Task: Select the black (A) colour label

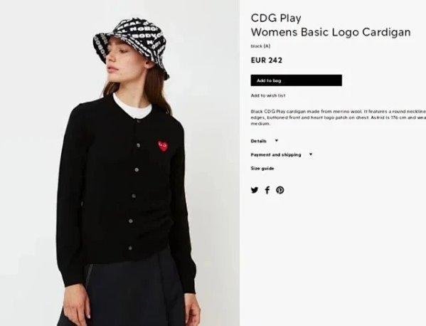Action: pyautogui.click(x=260, y=46)
